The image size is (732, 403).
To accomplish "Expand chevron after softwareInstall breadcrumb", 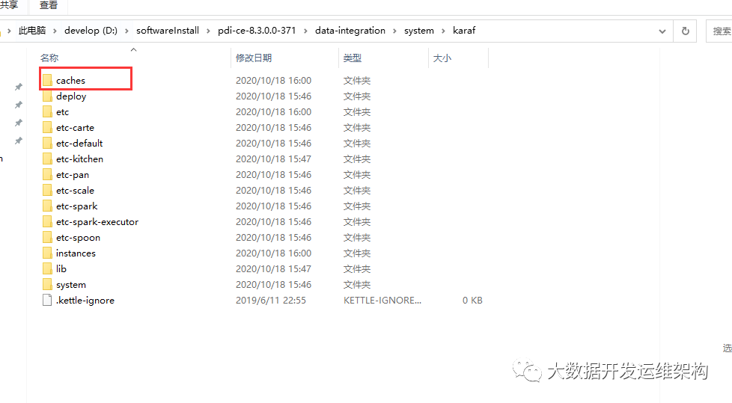I will 208,31.
